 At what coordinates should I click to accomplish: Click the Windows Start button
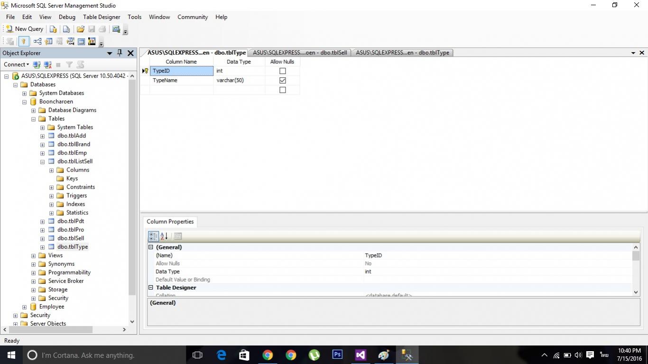point(11,355)
